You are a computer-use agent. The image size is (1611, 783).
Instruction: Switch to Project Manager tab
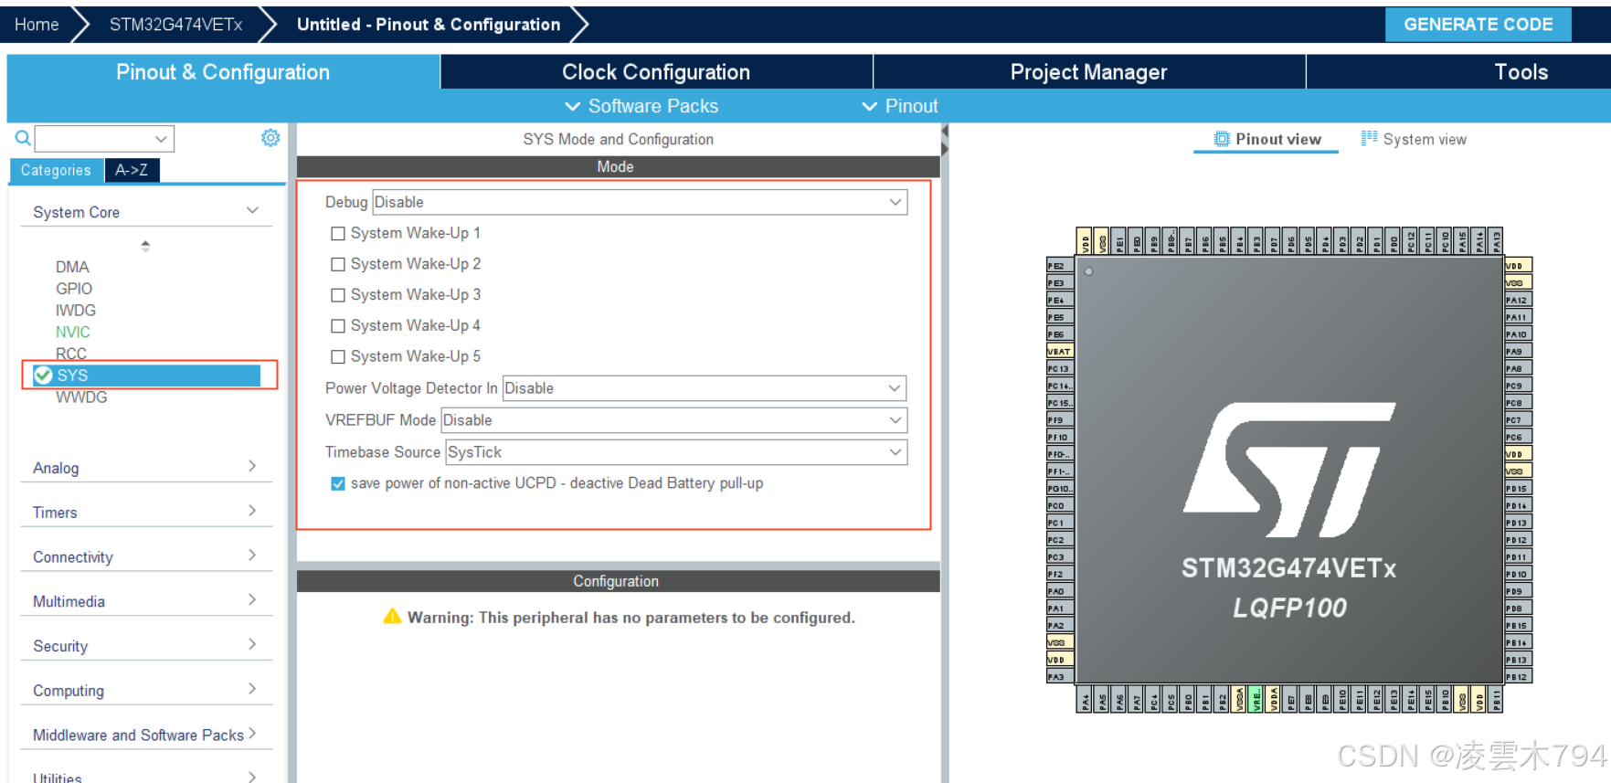[x=1088, y=72]
